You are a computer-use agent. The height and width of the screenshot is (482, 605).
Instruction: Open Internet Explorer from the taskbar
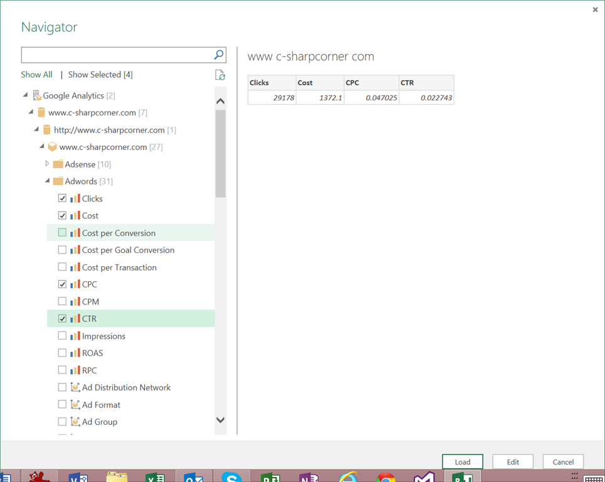[x=348, y=476]
